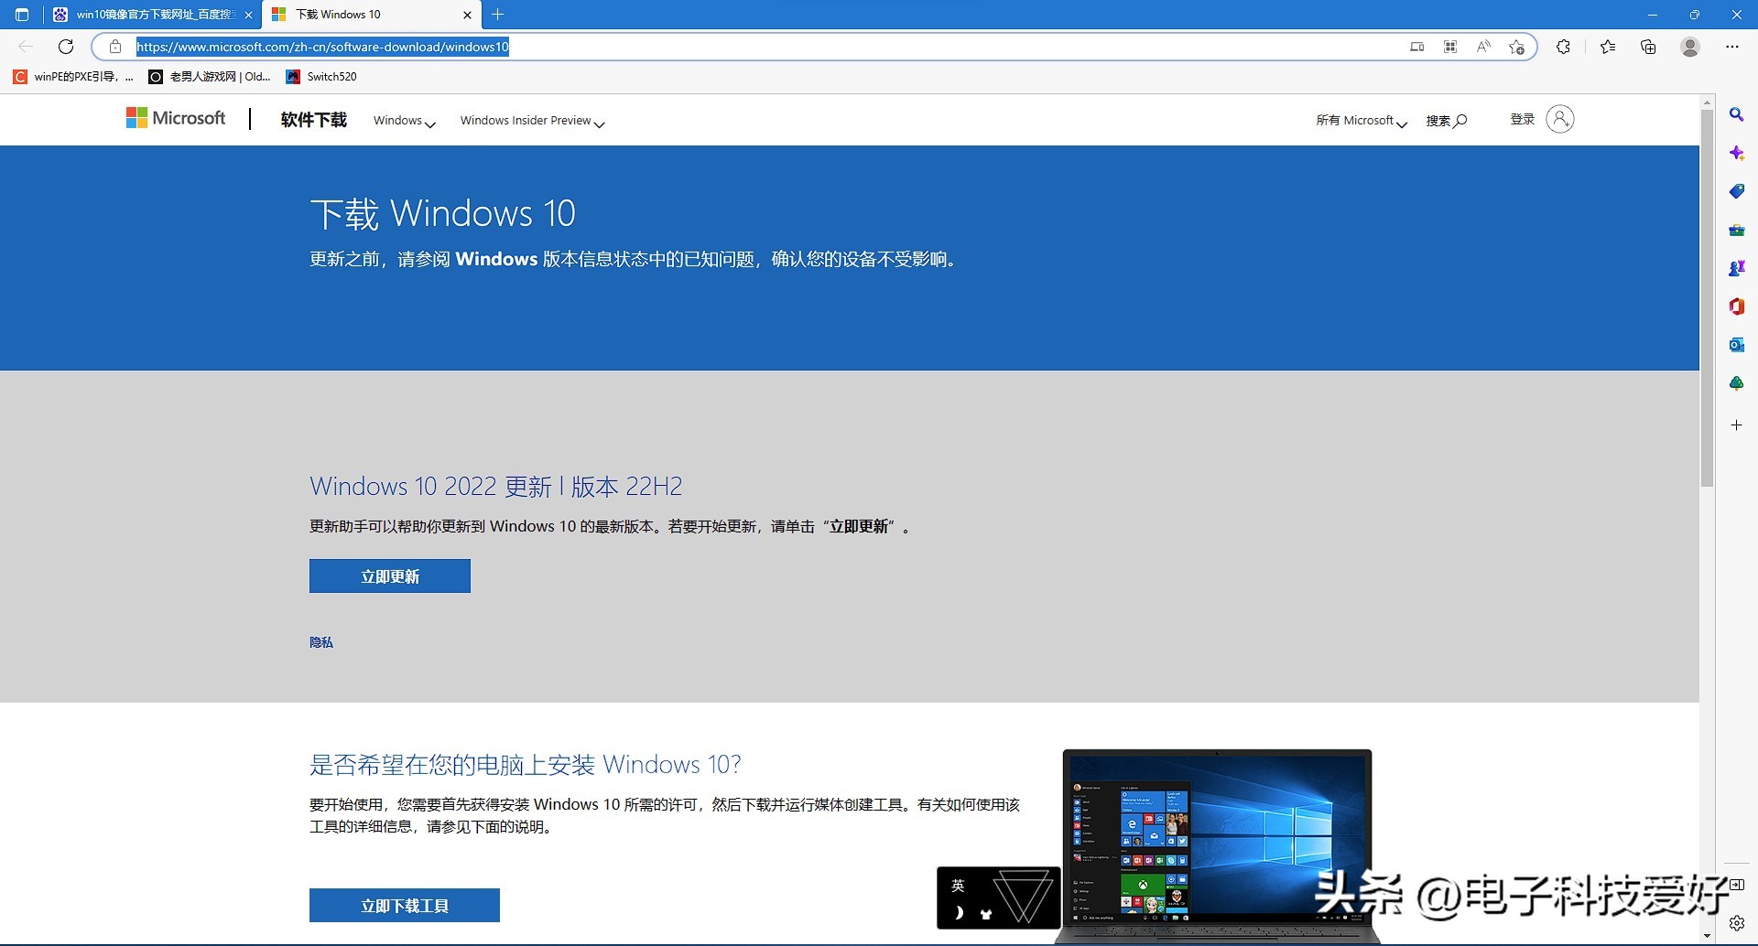1758x946 pixels.
Task: Open the IME skin shirt icon
Action: coord(986,913)
